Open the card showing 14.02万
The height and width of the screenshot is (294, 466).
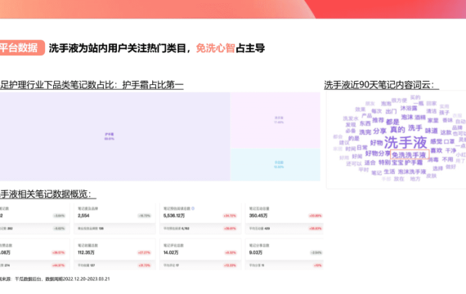(200, 254)
